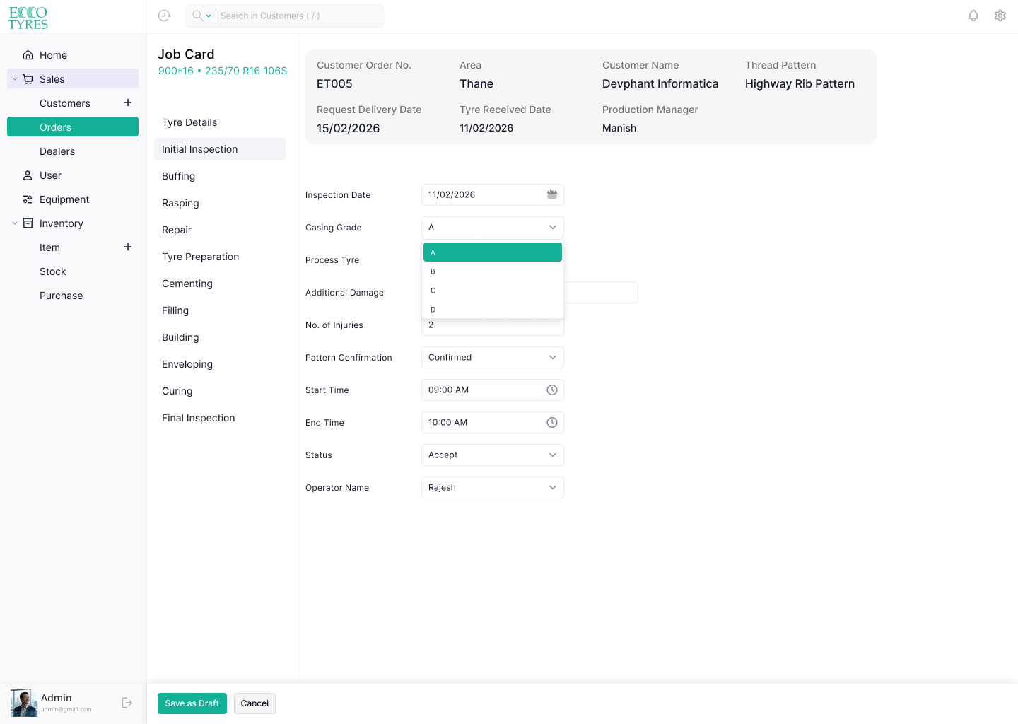Click the notification bell icon
This screenshot has height=724, width=1018.
click(x=973, y=16)
